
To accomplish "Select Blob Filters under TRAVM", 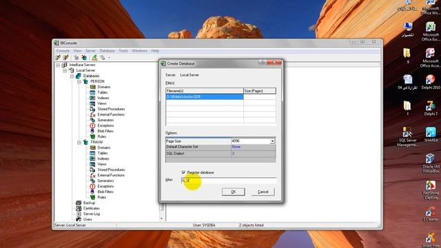I will (105, 192).
